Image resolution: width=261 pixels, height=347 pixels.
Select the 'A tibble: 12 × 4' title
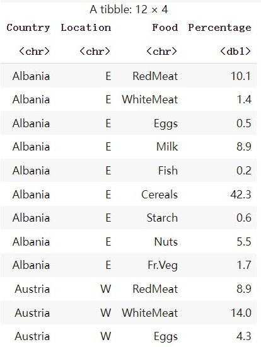pos(129,9)
